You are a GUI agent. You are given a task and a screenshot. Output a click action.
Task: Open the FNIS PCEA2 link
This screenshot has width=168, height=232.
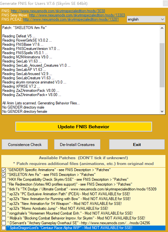71,19
